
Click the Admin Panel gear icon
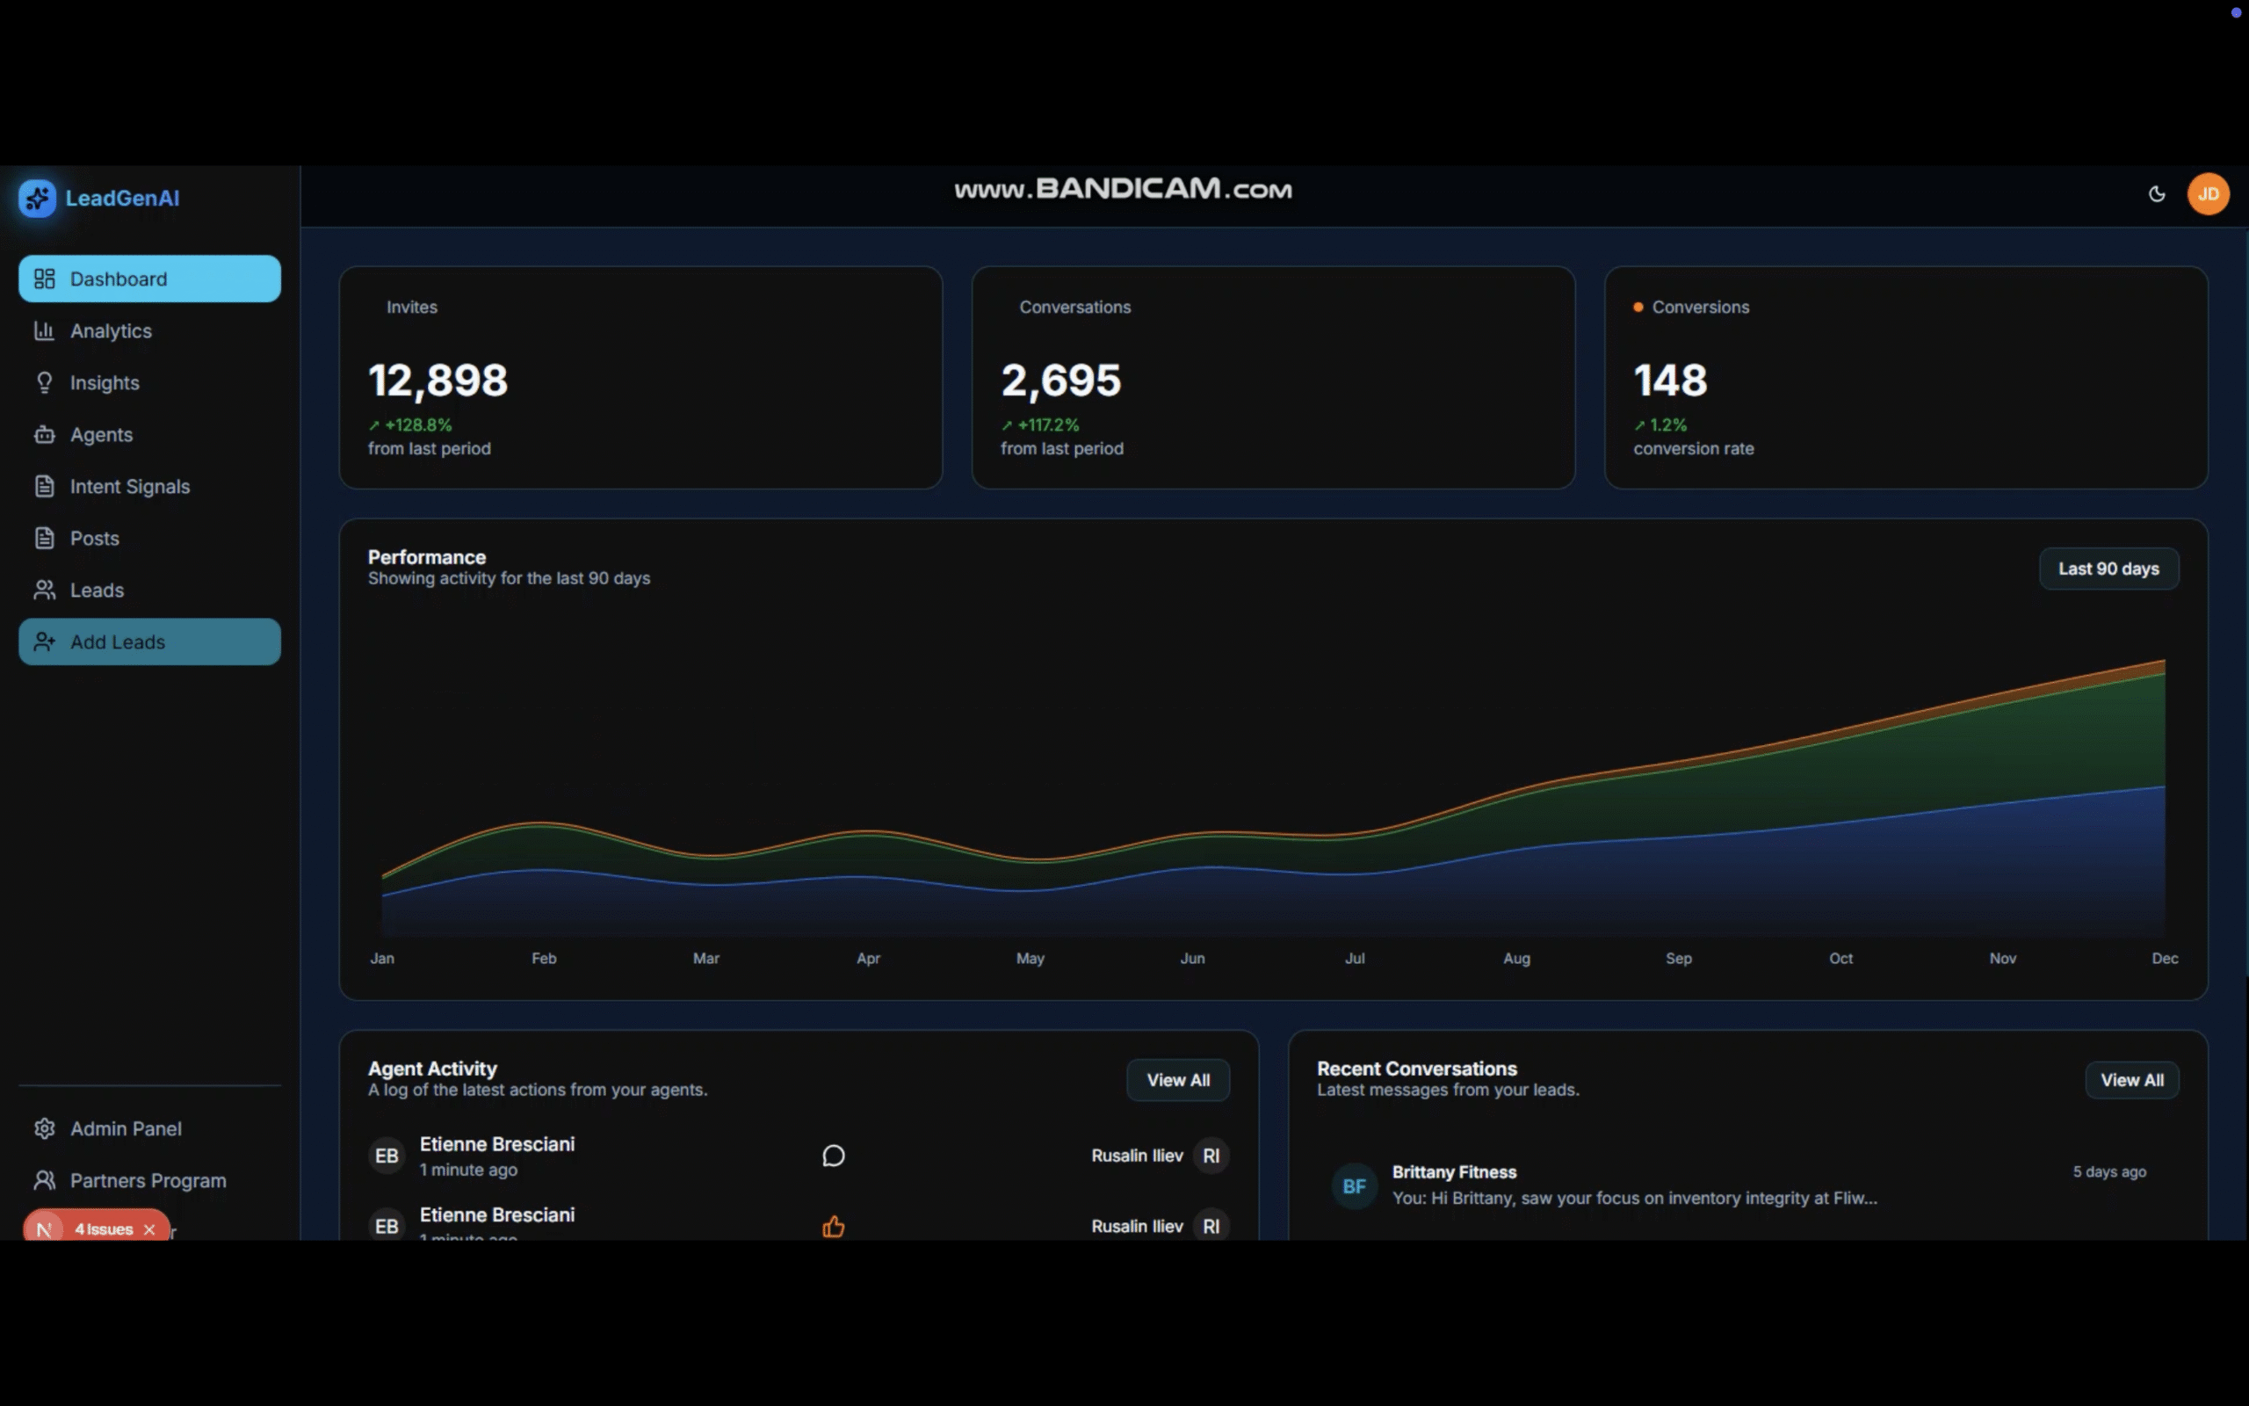point(45,1129)
